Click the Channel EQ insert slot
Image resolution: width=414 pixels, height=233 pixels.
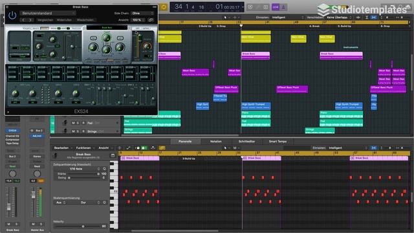coord(12,136)
